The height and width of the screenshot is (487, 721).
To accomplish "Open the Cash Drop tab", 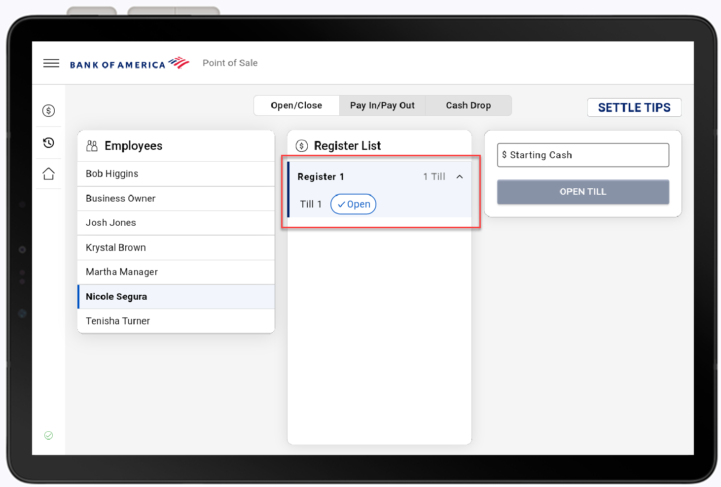I will coord(468,105).
